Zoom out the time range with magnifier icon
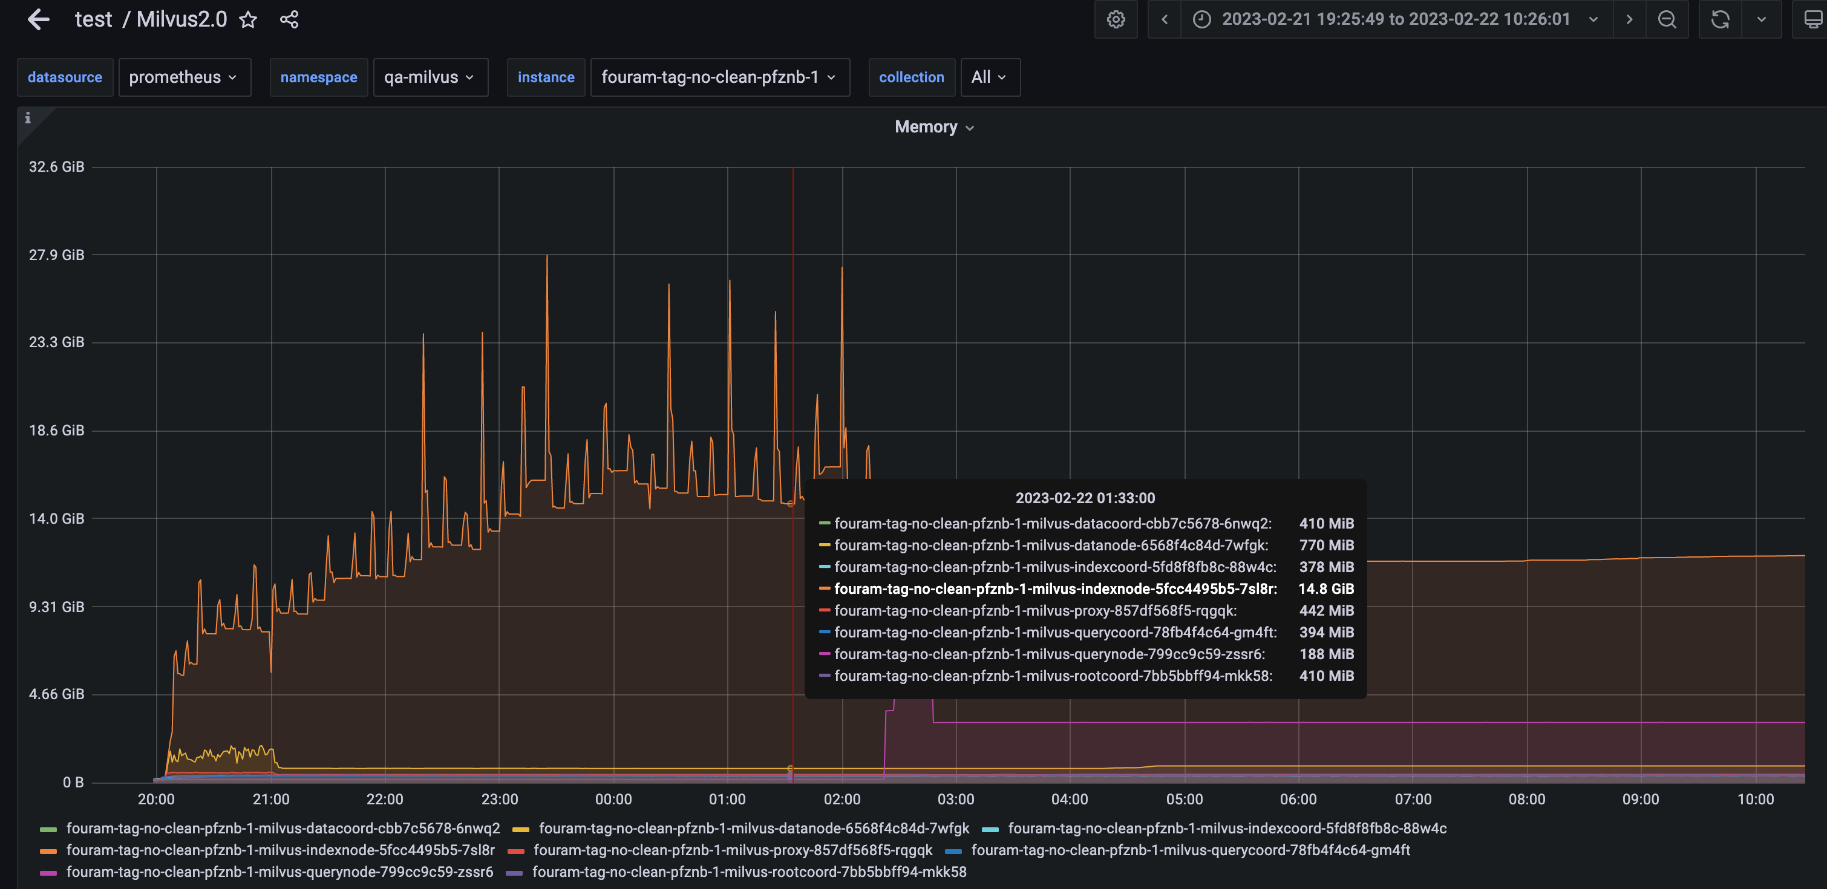Viewport: 1827px width, 889px height. tap(1667, 19)
